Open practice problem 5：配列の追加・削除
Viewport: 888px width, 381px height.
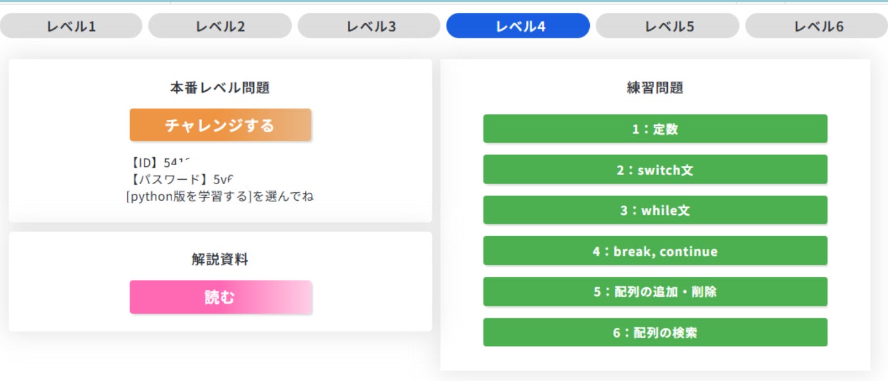point(655,292)
